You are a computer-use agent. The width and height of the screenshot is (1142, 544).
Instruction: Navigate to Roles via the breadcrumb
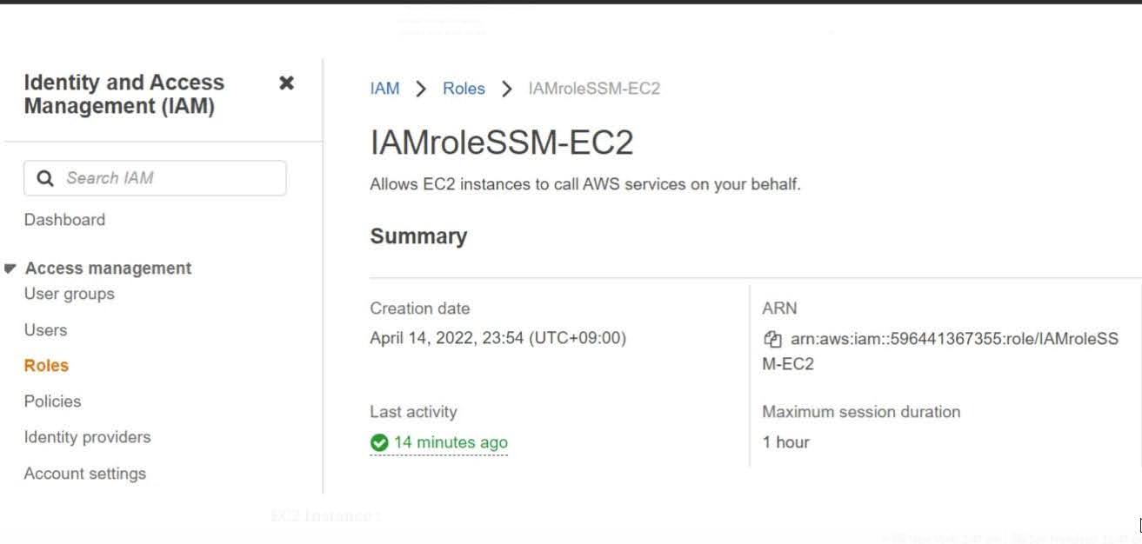[464, 88]
